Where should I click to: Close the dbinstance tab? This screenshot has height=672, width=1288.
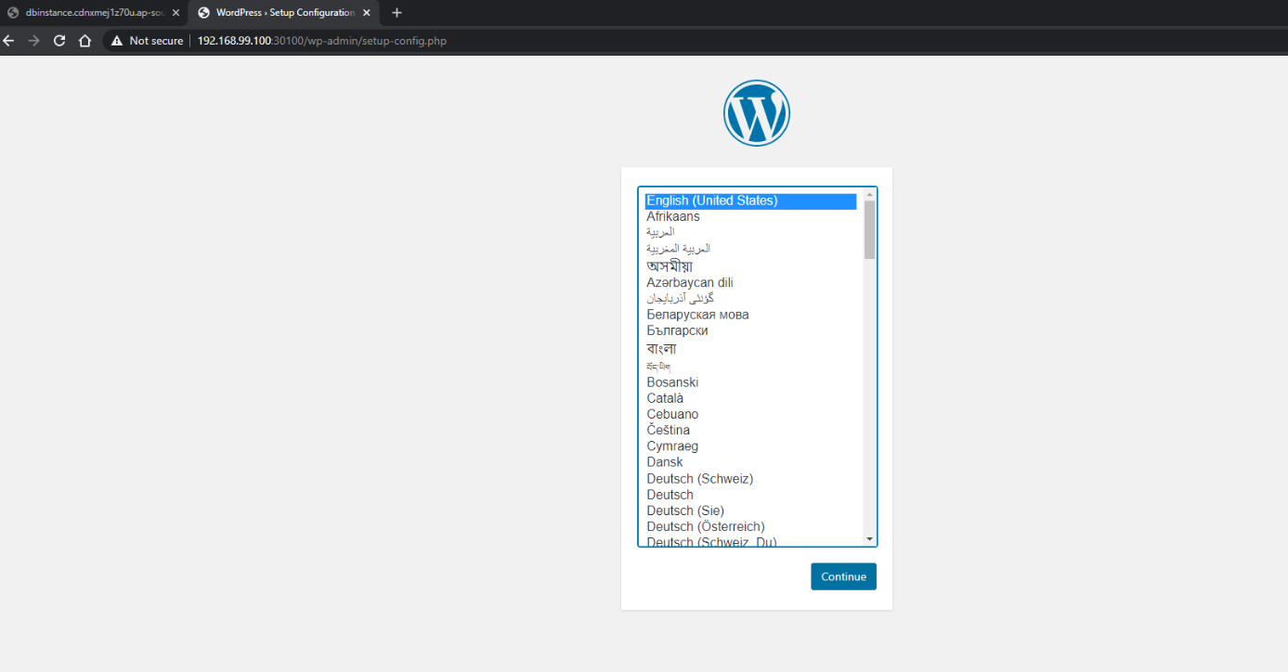pos(176,13)
